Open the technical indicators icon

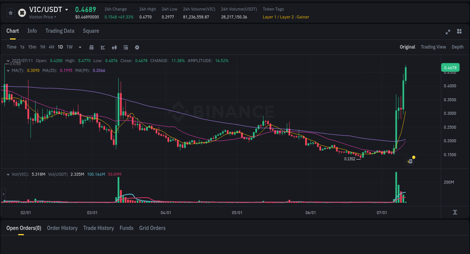(x=114, y=47)
